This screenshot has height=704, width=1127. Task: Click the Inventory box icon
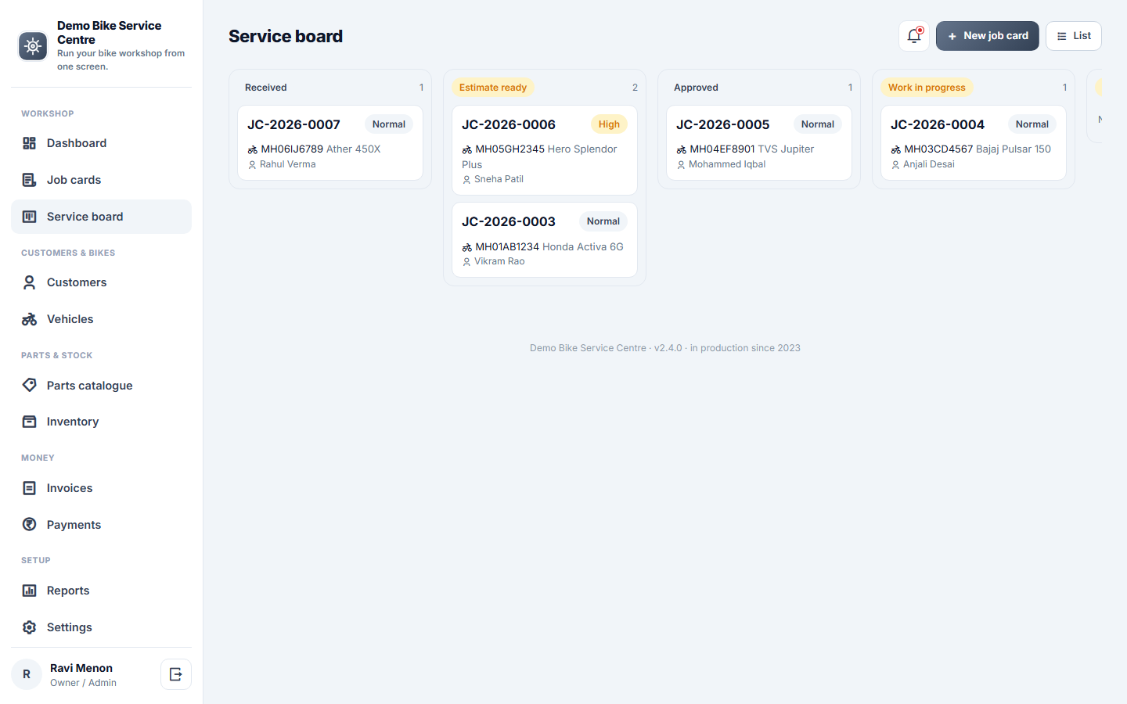click(x=30, y=422)
